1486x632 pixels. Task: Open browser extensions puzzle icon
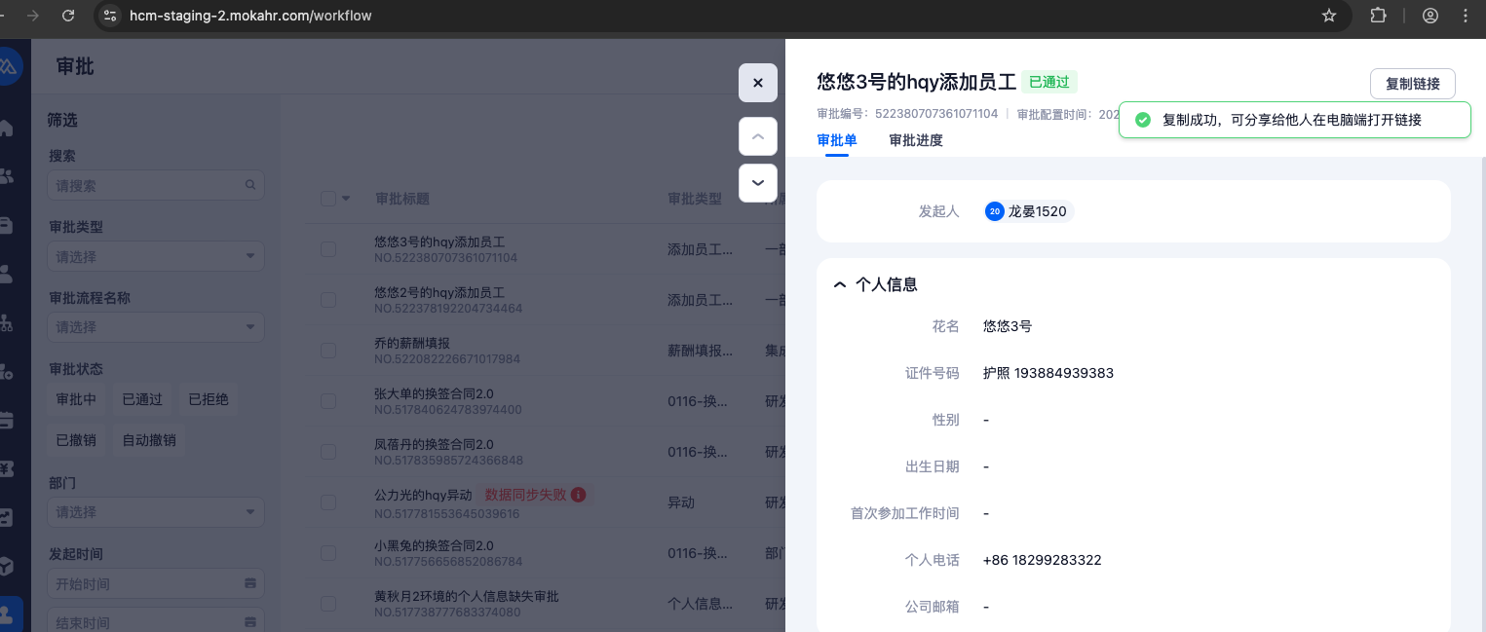point(1378,16)
